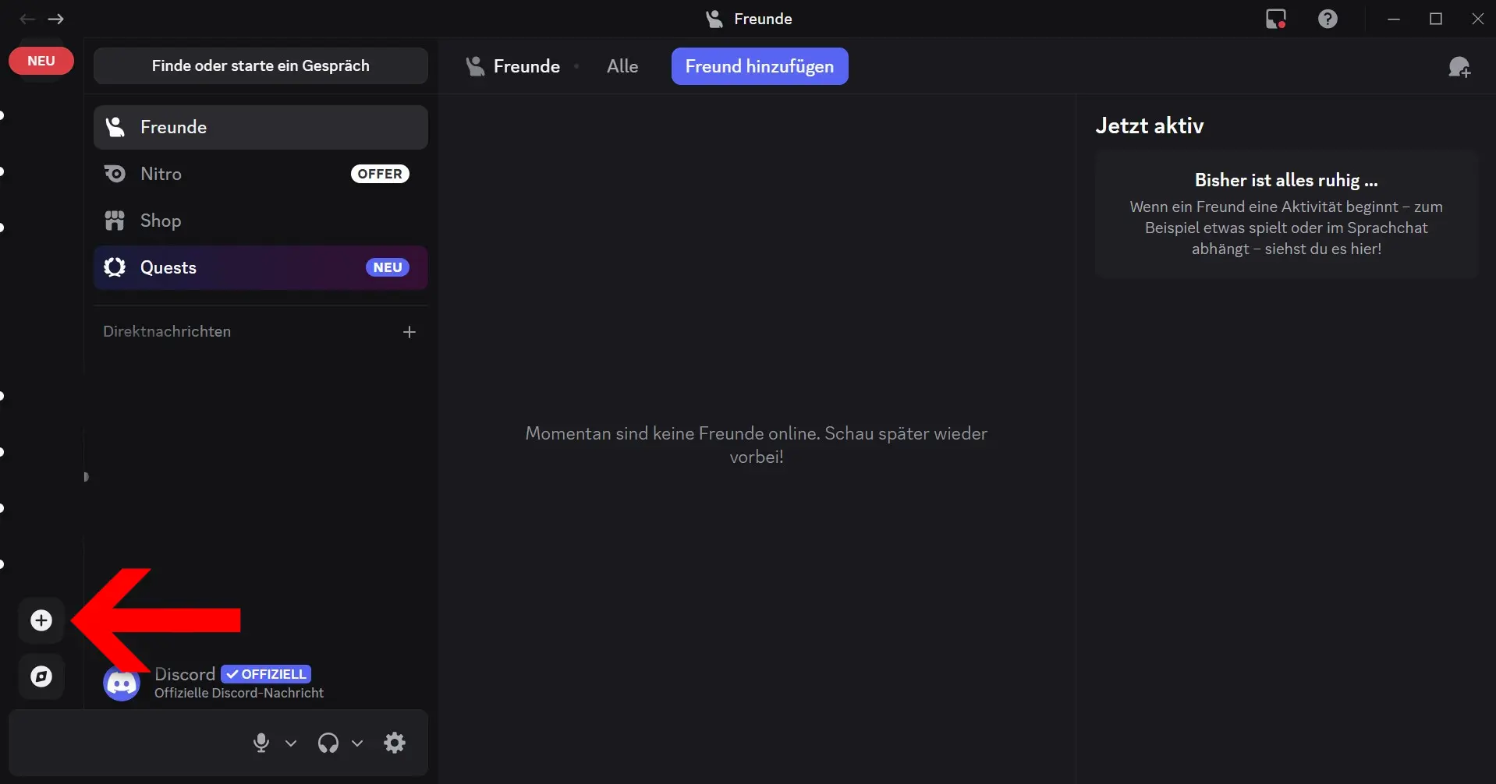Toggle the help question mark panel
The image size is (1496, 784).
pyautogui.click(x=1328, y=18)
